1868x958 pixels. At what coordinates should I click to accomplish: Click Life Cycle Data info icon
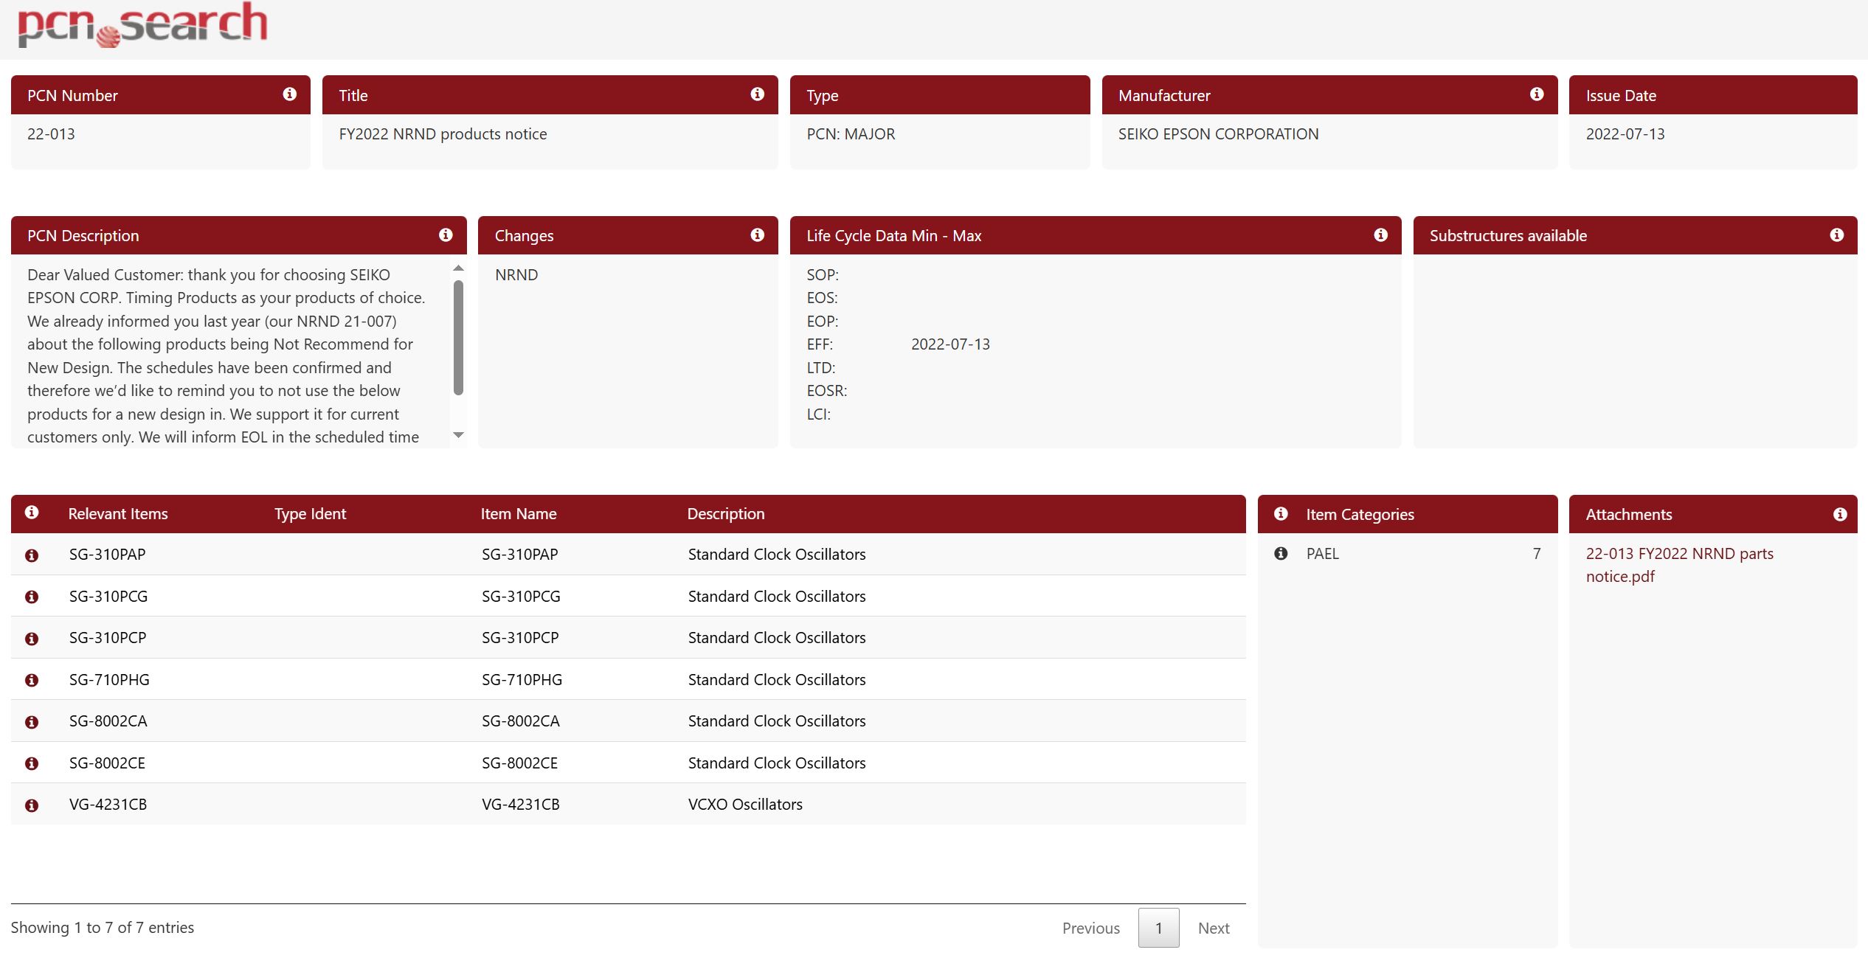(x=1380, y=235)
